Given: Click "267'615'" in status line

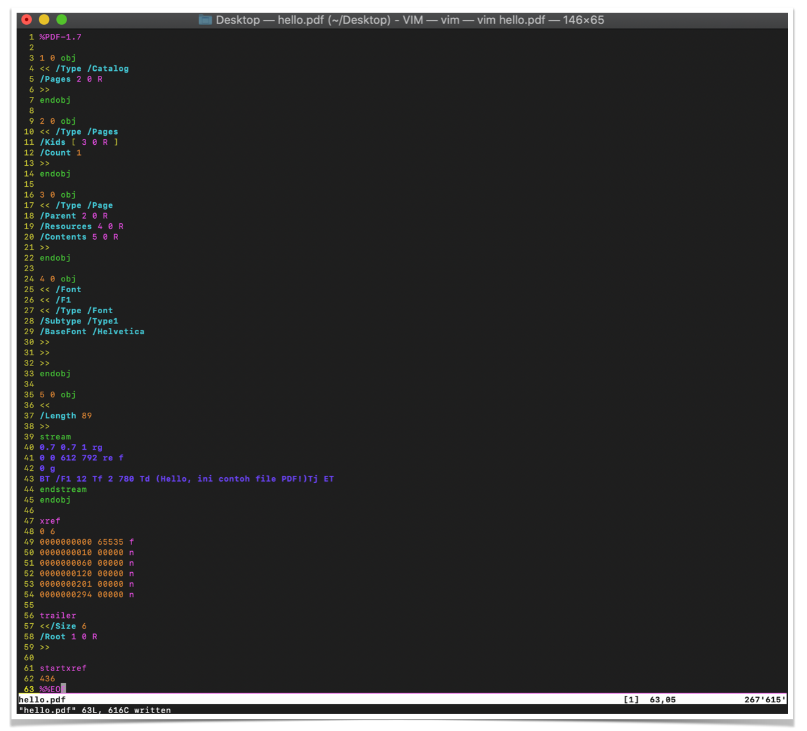Looking at the screenshot, I should point(765,700).
